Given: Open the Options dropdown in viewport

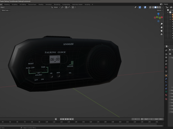Looking at the screenshot, I should (x=160, y=10).
